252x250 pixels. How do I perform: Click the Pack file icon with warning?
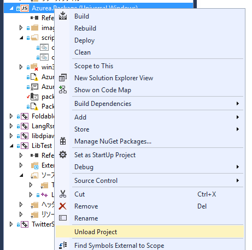click(x=34, y=106)
